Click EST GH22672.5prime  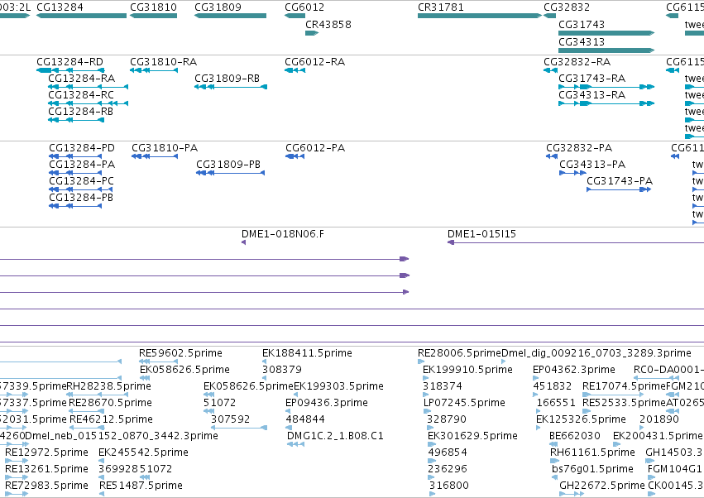[570, 494]
